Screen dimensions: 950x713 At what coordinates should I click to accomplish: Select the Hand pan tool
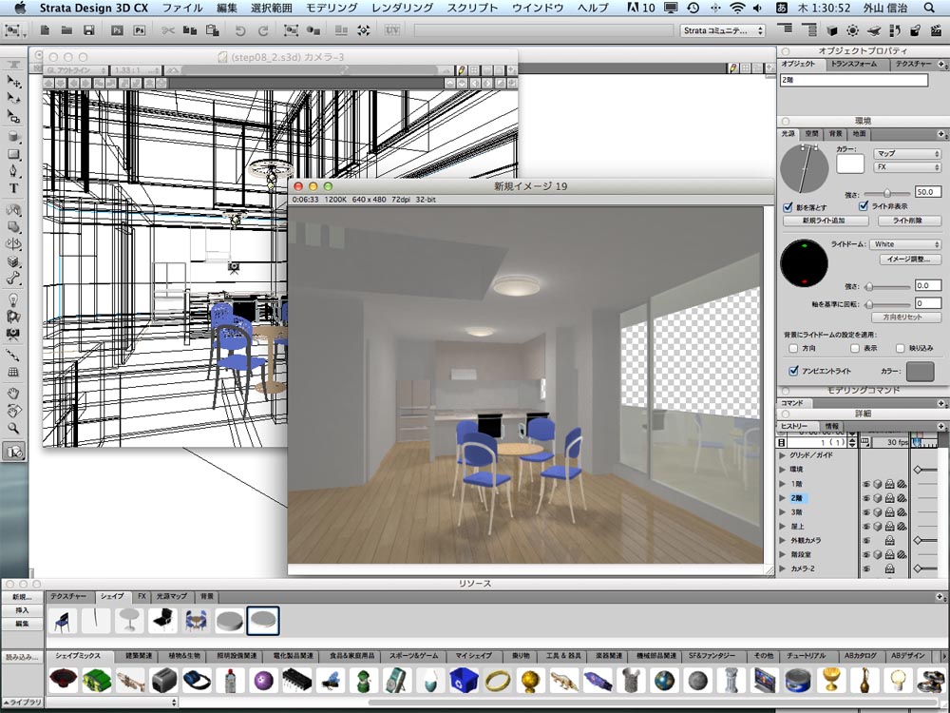click(13, 394)
